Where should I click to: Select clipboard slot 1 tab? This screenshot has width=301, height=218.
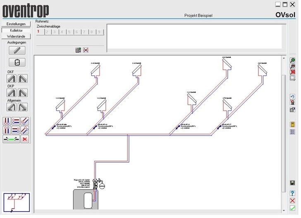[38, 31]
